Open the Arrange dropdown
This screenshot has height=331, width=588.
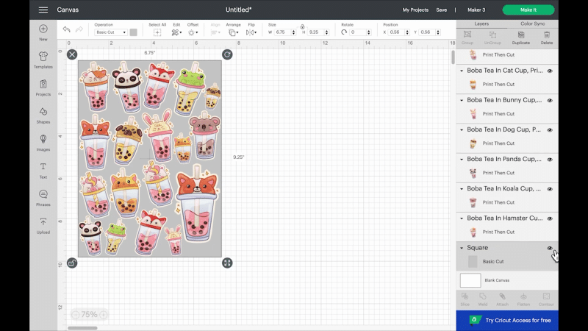click(x=234, y=32)
